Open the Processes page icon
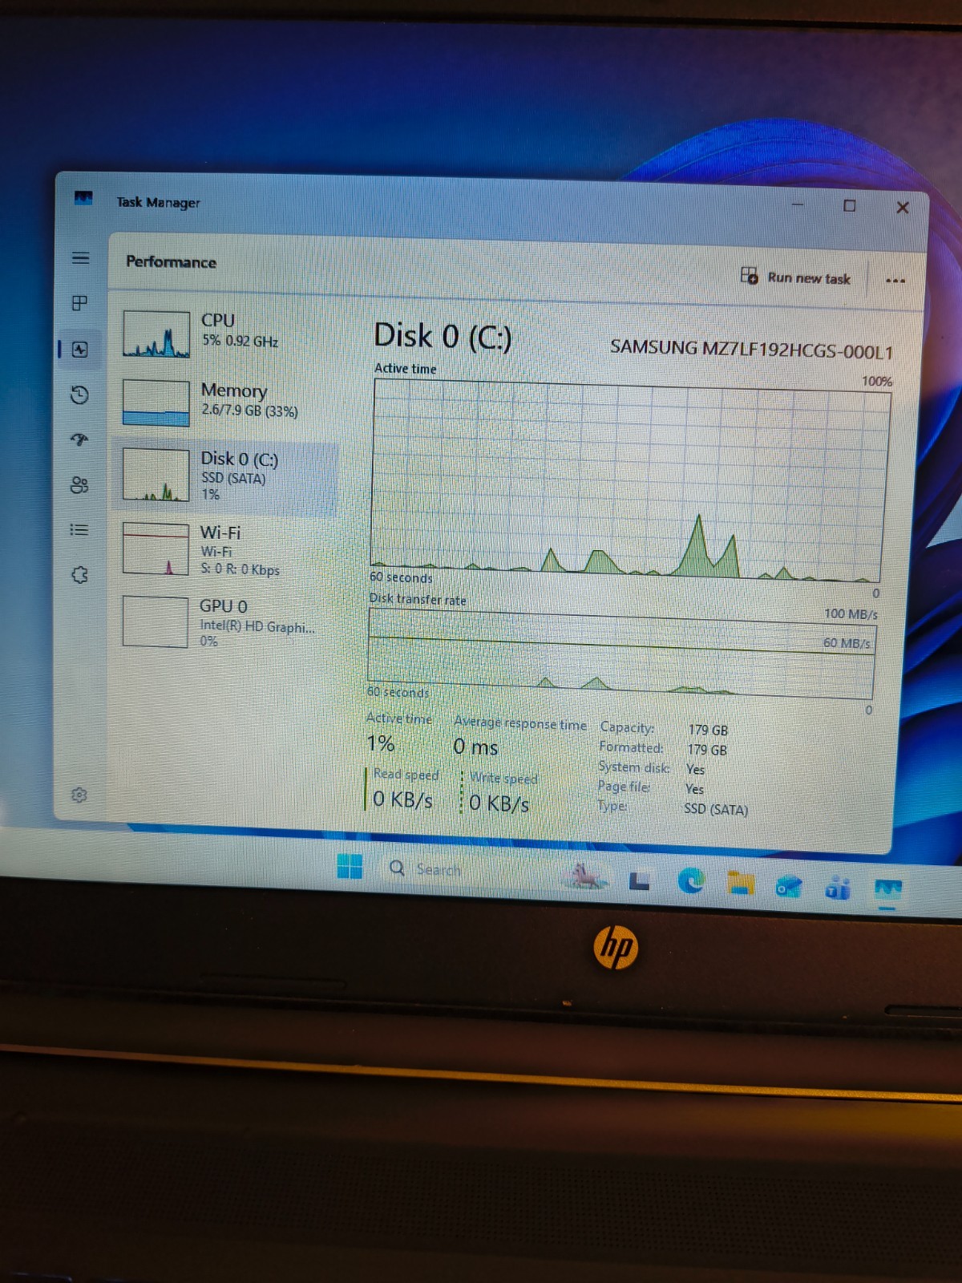 point(80,303)
